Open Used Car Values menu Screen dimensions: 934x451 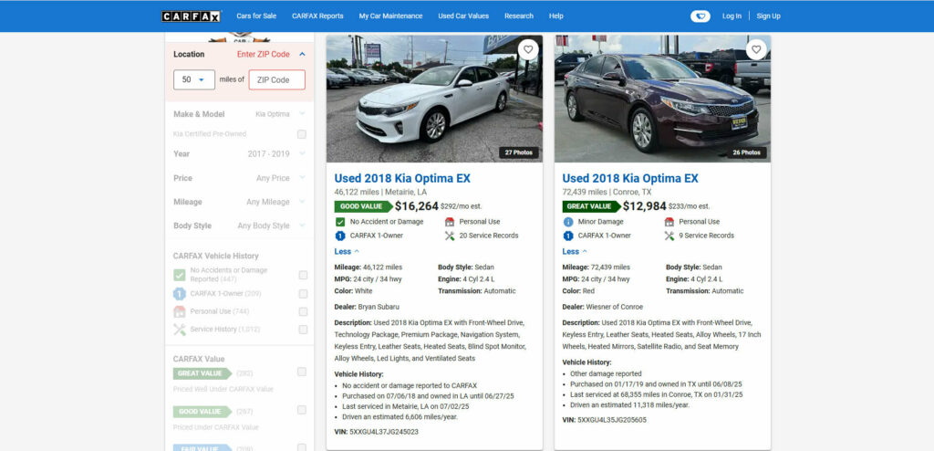463,16
